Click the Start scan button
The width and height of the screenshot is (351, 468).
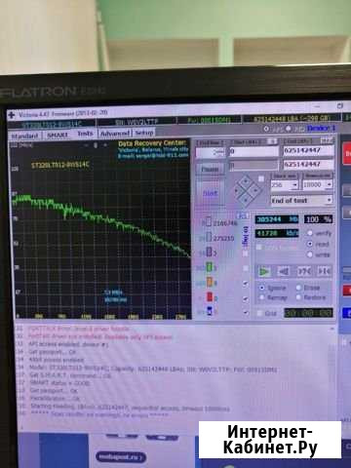(x=211, y=193)
